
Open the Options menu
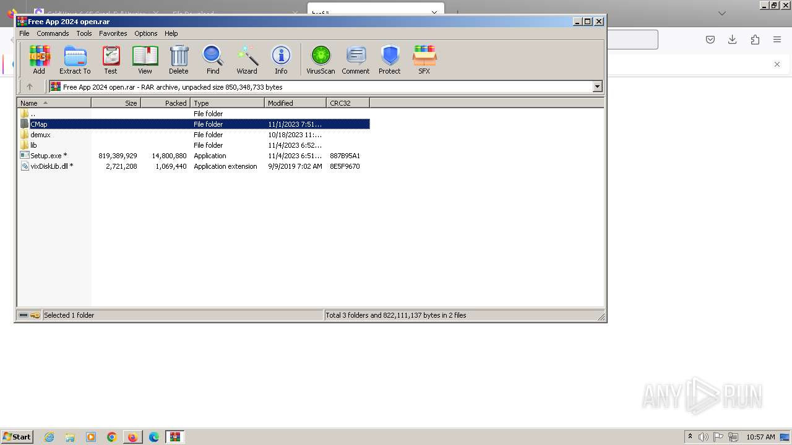[146, 33]
